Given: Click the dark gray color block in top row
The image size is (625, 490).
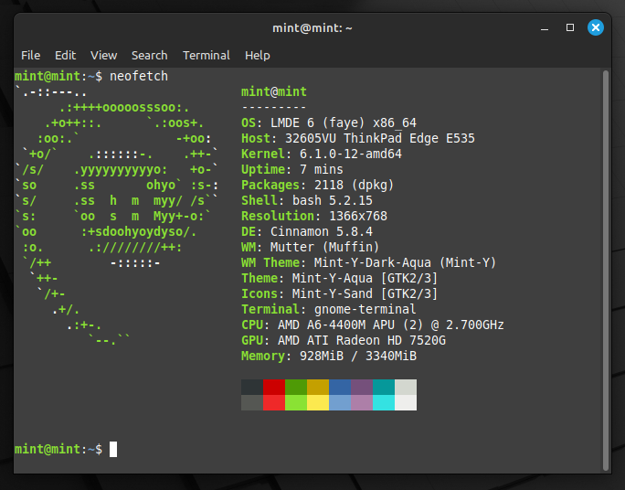Looking at the screenshot, I should point(252,387).
